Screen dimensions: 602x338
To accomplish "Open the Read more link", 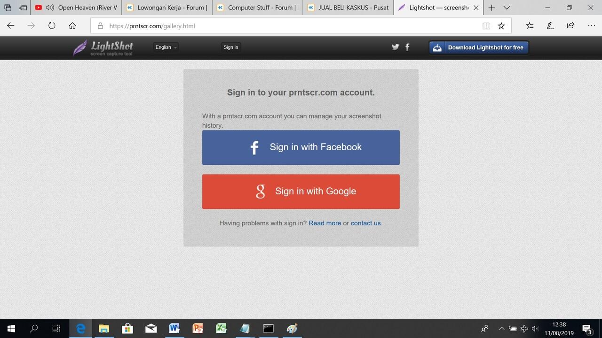I will [x=325, y=223].
